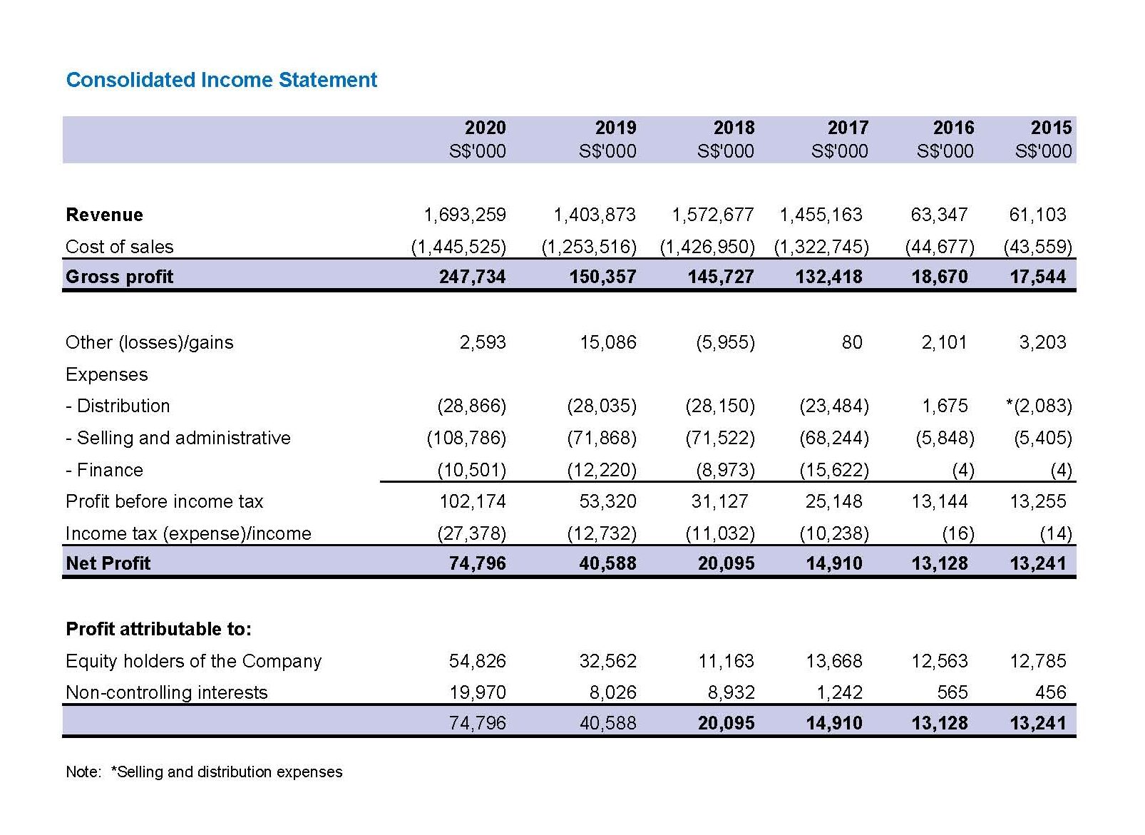Click the Net Profit row label
Screen dimensions: 1145x835
coord(108,563)
